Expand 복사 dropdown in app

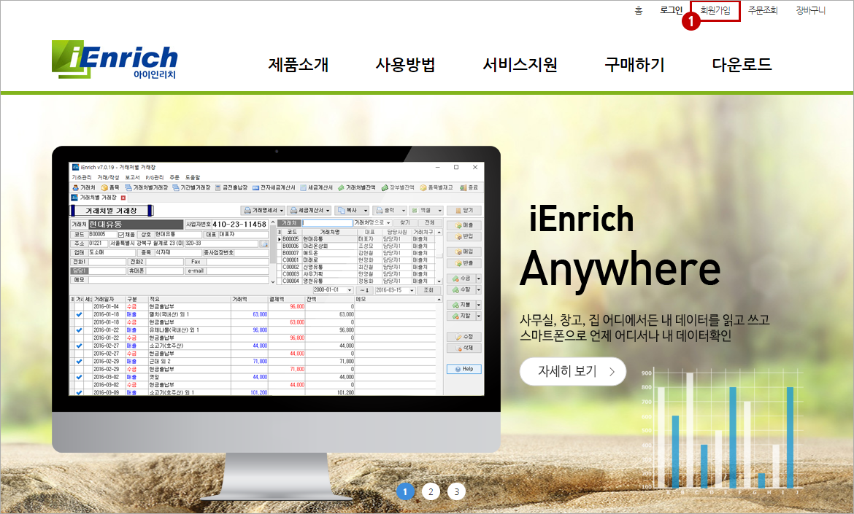(x=366, y=211)
